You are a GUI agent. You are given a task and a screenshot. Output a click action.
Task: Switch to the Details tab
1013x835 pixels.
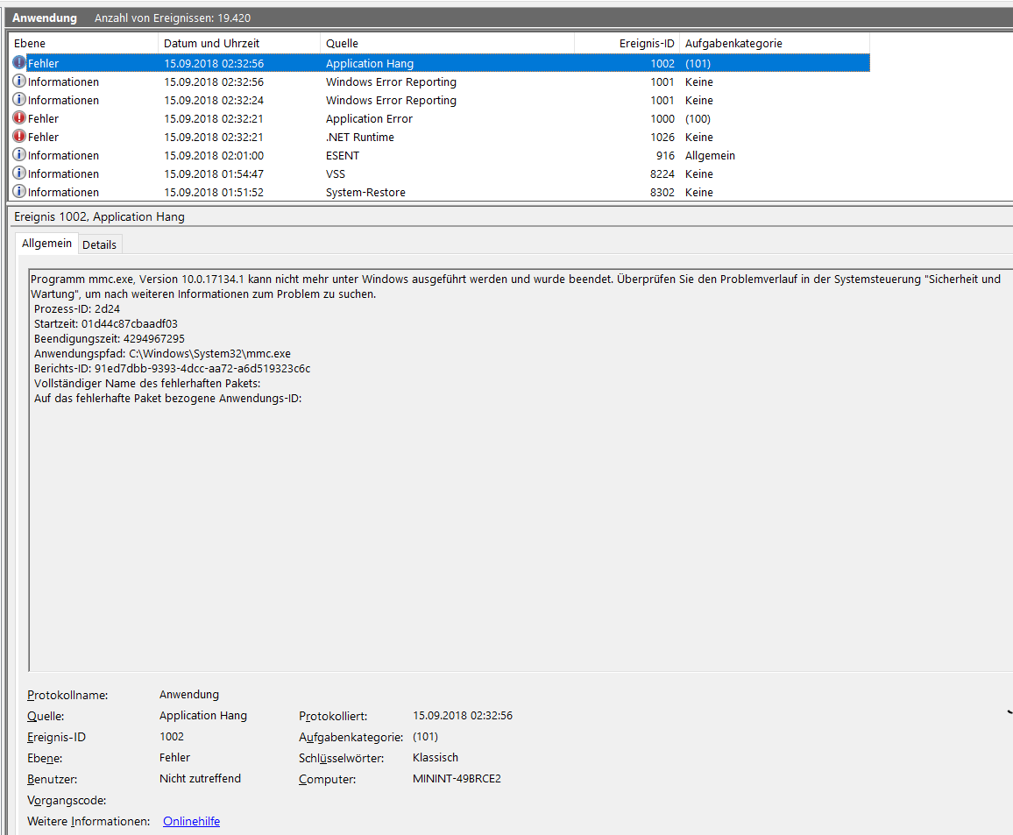(100, 244)
